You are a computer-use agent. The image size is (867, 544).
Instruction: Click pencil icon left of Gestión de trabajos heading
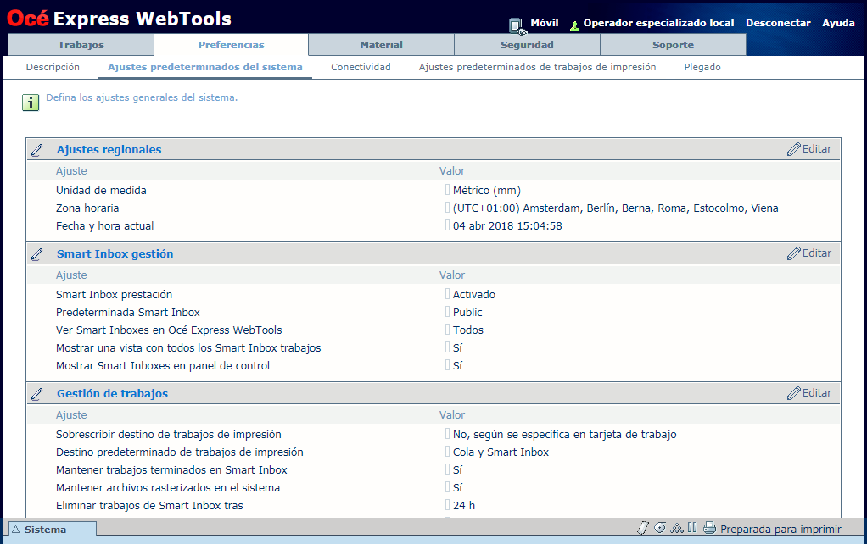(37, 394)
